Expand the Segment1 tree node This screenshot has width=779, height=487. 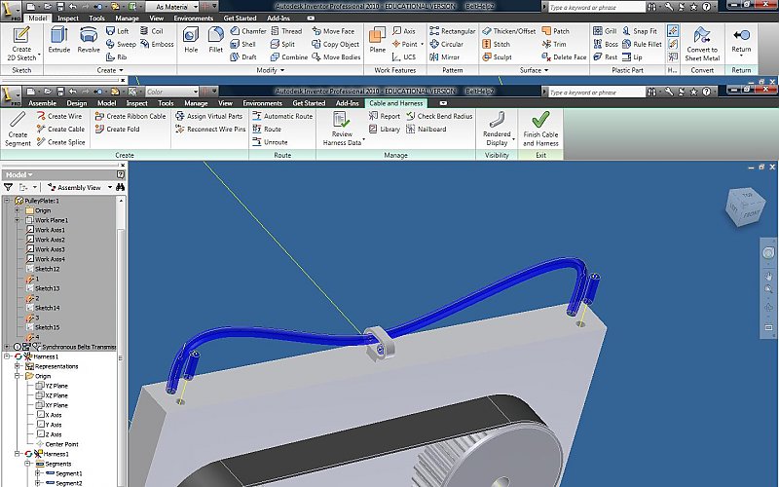[37, 473]
